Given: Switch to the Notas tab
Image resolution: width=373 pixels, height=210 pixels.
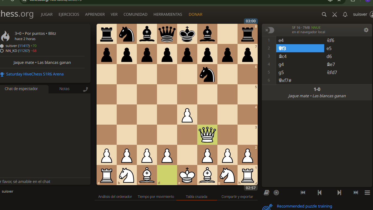Looking at the screenshot, I should pos(65,89).
